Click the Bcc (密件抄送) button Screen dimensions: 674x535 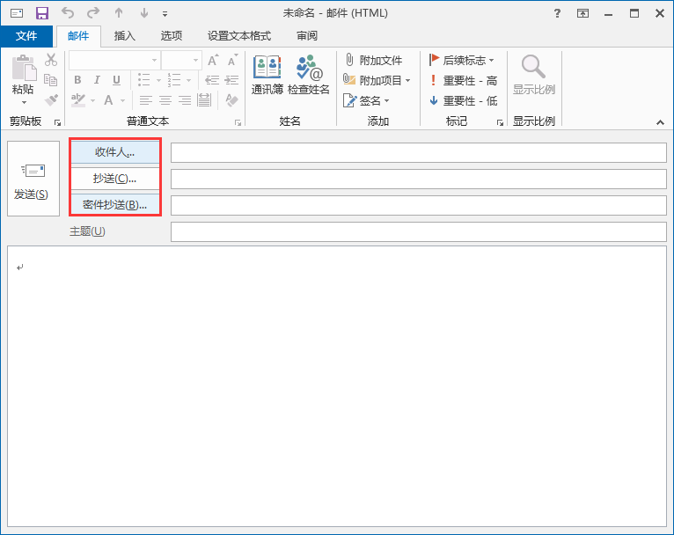(114, 205)
